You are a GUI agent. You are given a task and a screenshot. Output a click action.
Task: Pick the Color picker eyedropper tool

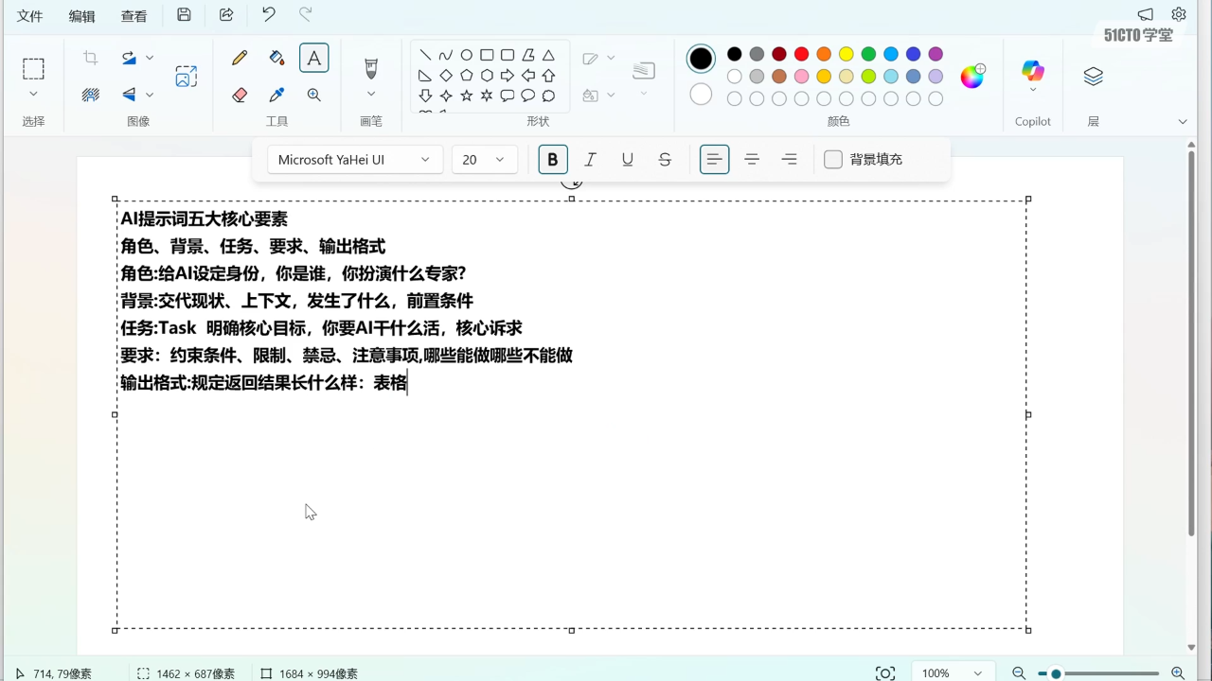[276, 95]
